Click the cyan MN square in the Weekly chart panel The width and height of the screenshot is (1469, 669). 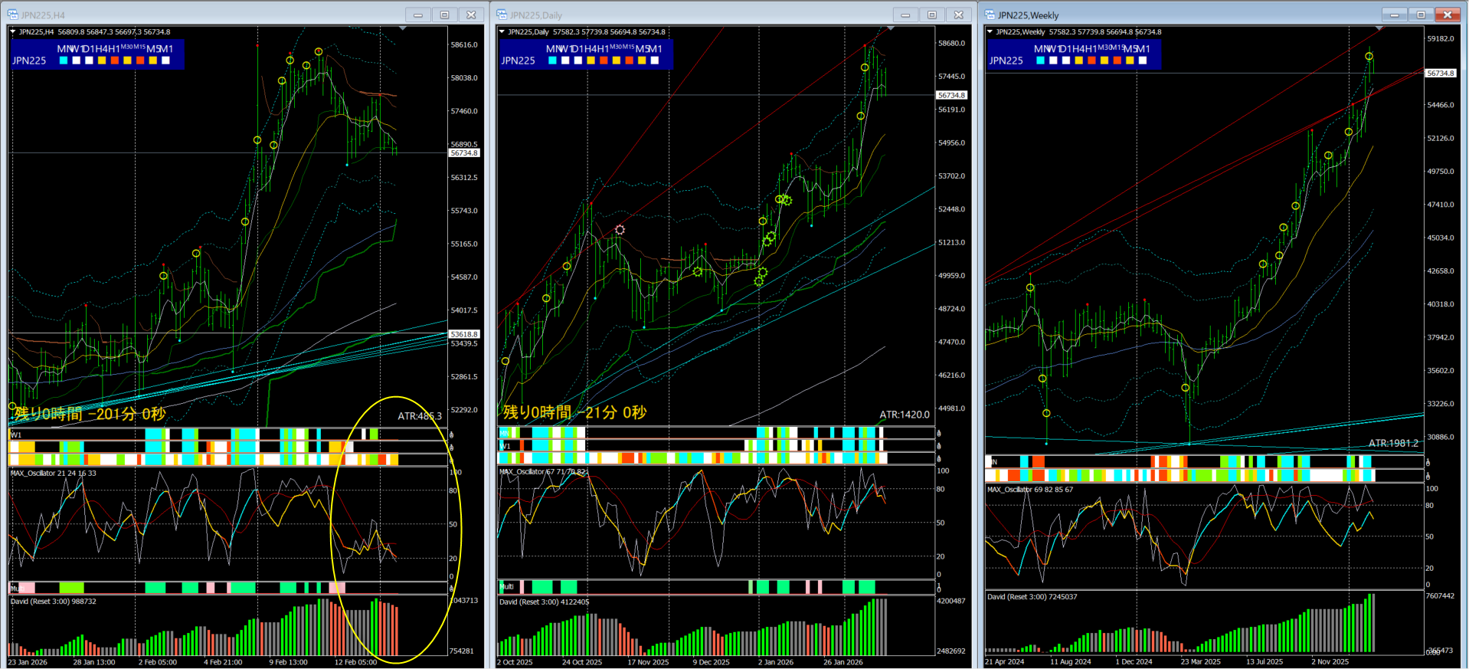click(x=1040, y=61)
